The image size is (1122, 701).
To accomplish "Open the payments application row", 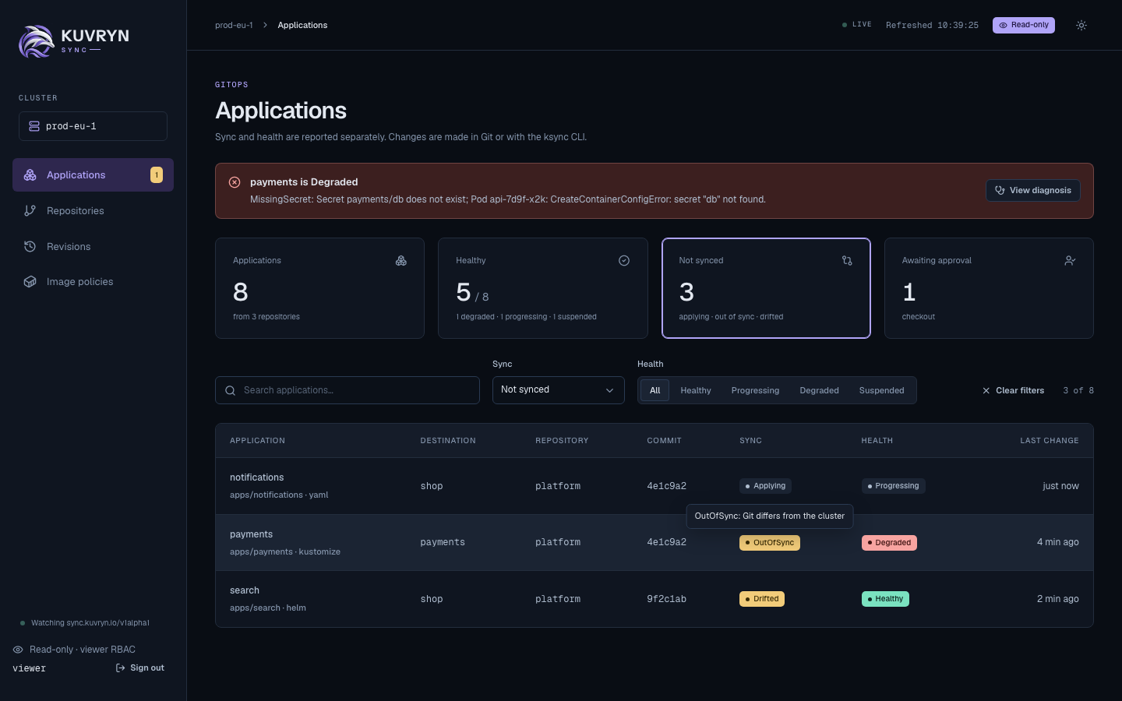I will tap(654, 543).
